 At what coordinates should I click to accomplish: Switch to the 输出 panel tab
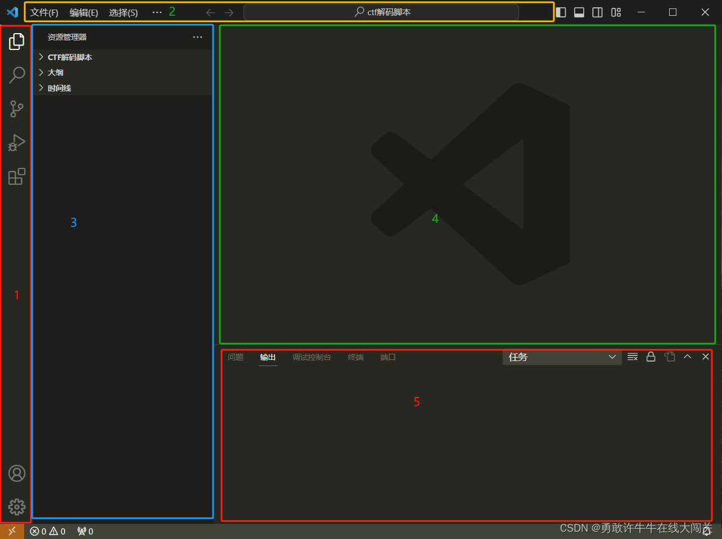click(268, 357)
